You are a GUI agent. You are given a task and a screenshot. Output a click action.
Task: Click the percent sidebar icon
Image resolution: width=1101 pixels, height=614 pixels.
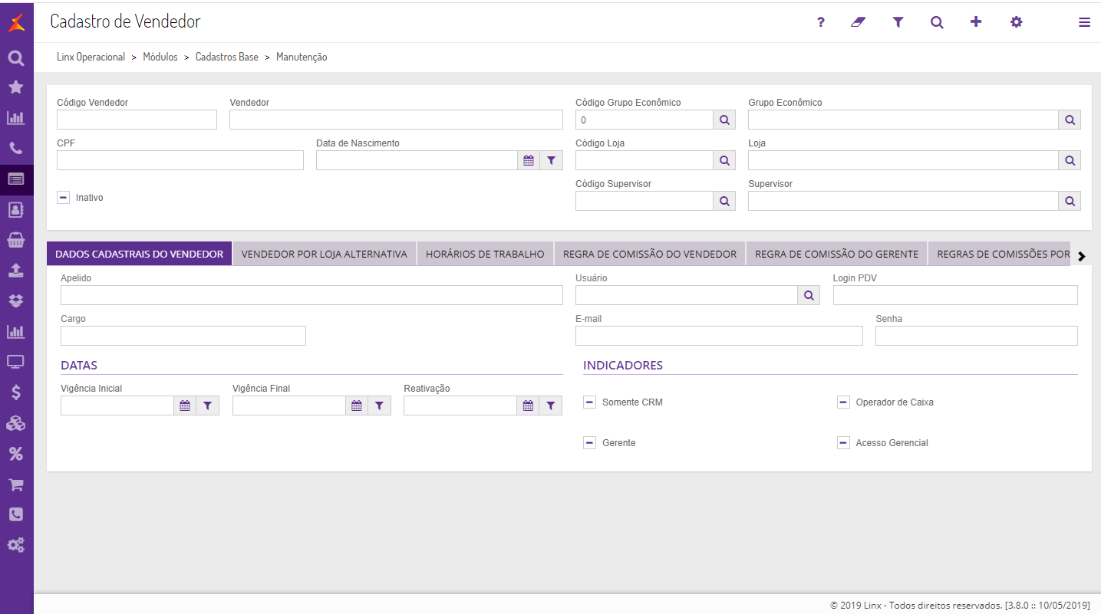(15, 454)
